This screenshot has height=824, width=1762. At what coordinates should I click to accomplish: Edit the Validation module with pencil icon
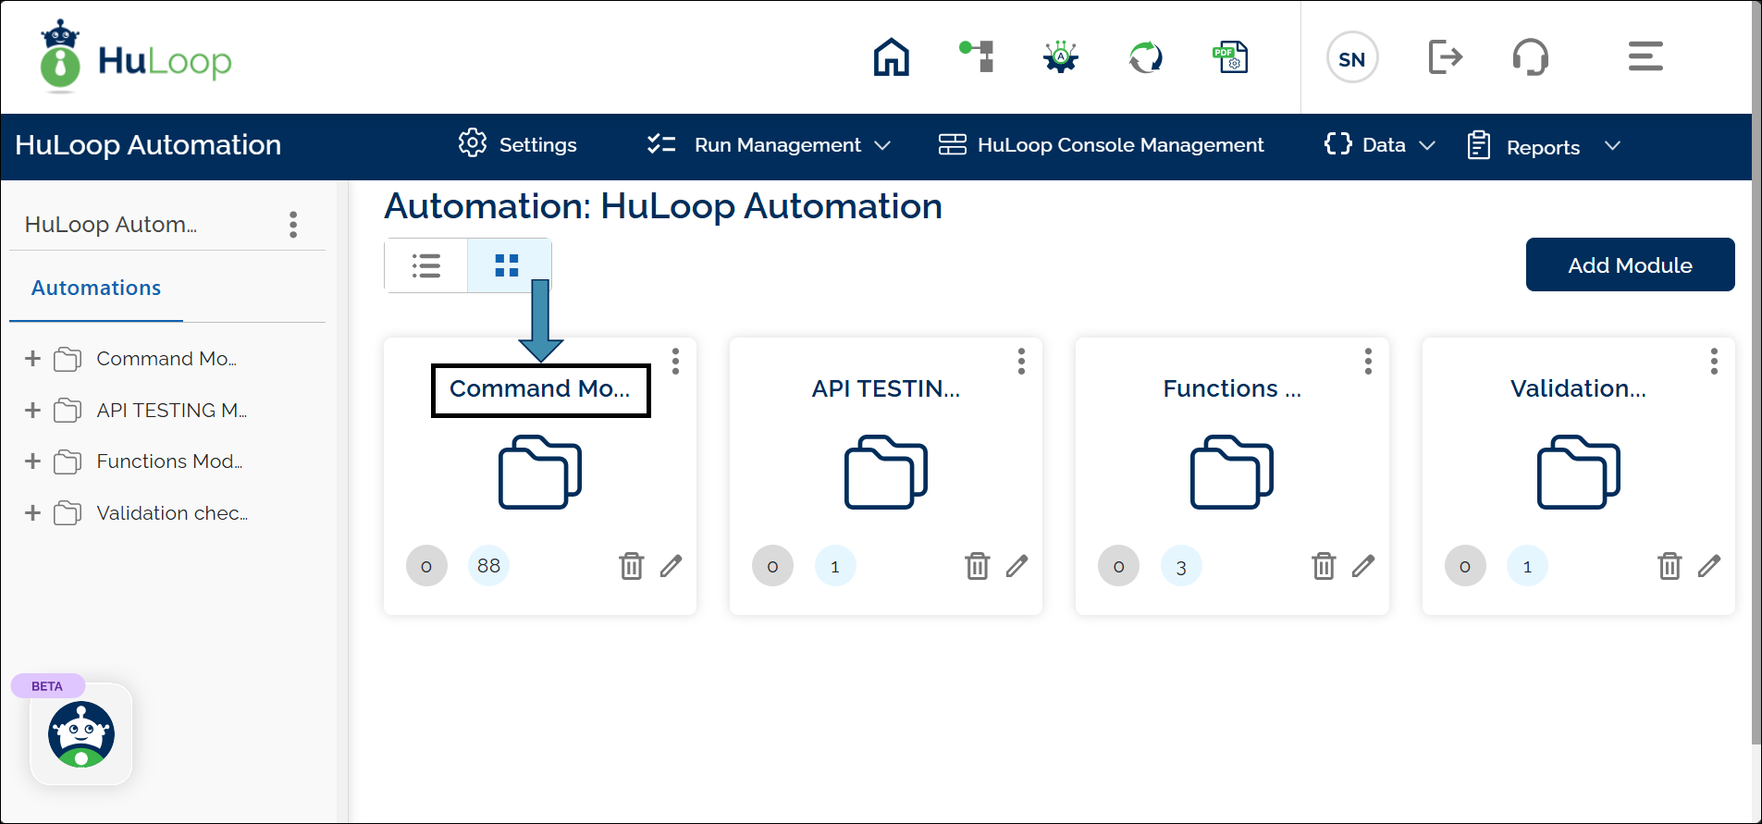pos(1708,566)
